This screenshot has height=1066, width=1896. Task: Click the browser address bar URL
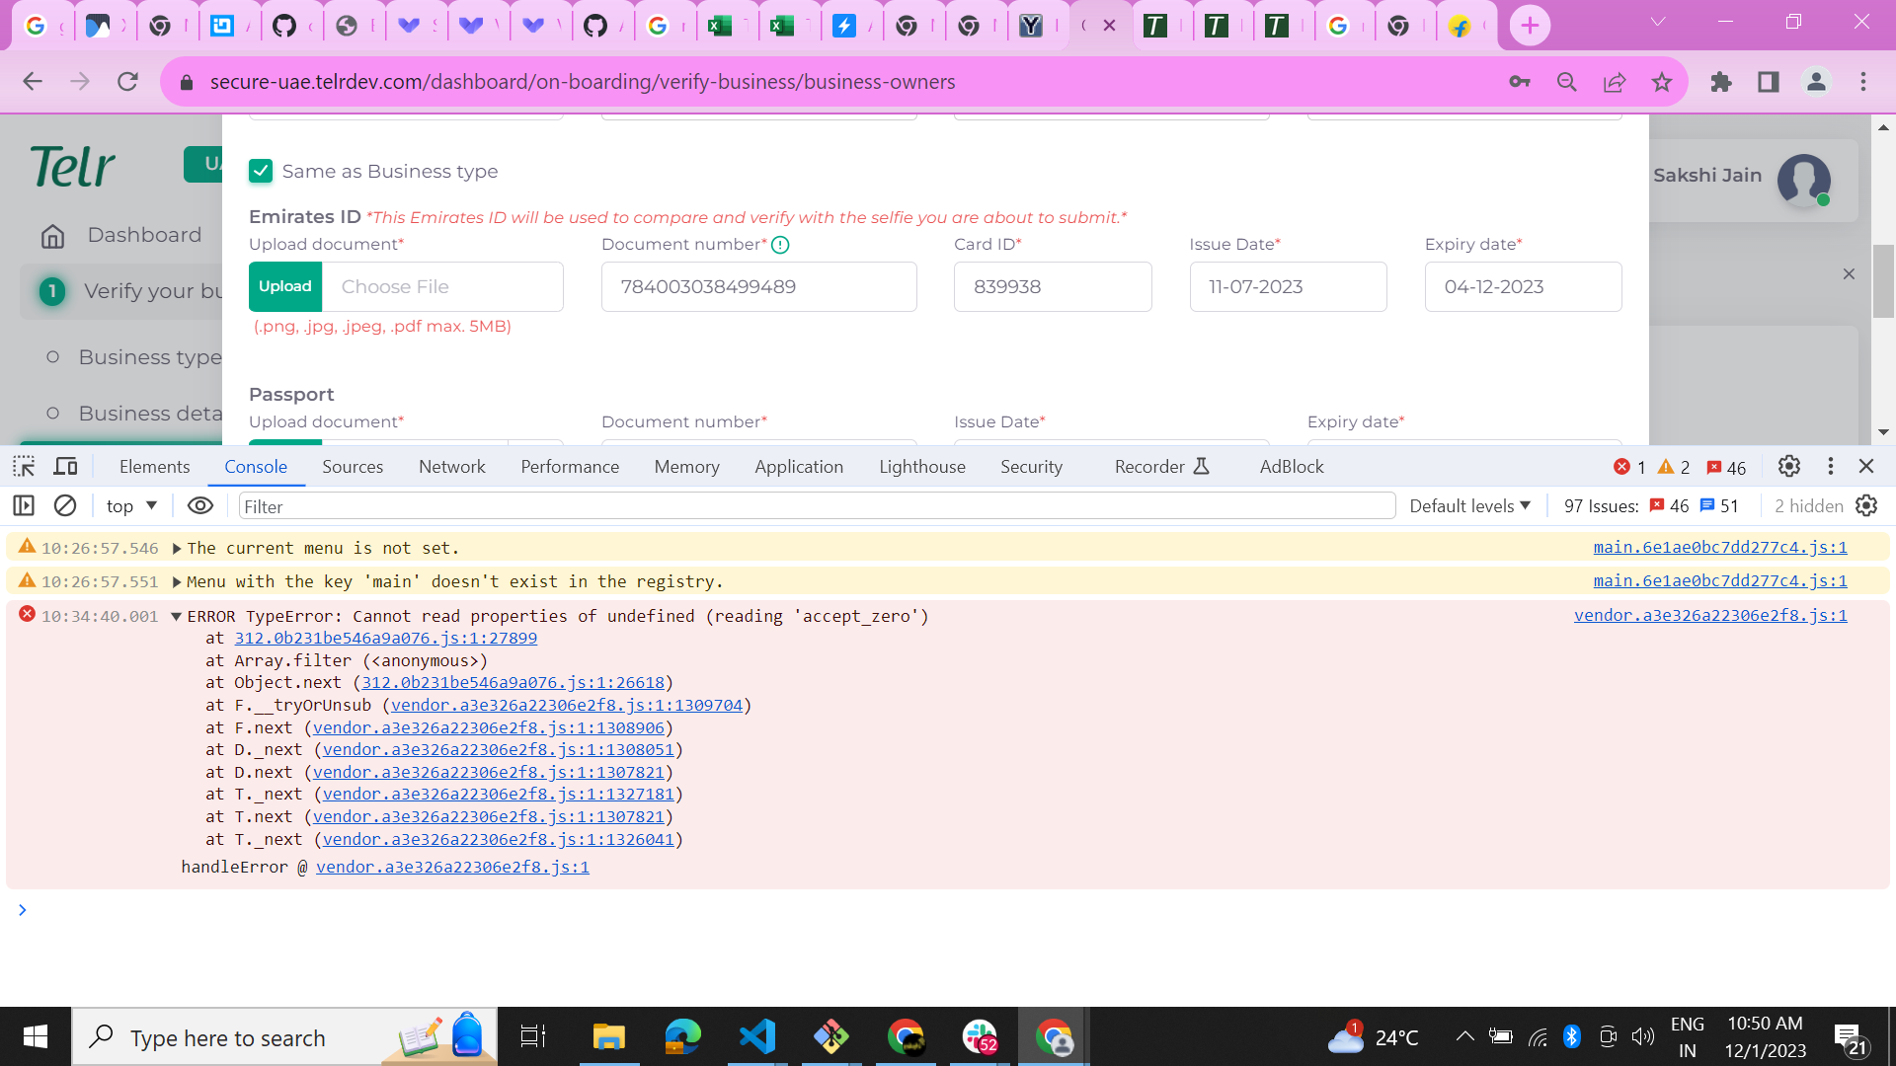click(583, 82)
